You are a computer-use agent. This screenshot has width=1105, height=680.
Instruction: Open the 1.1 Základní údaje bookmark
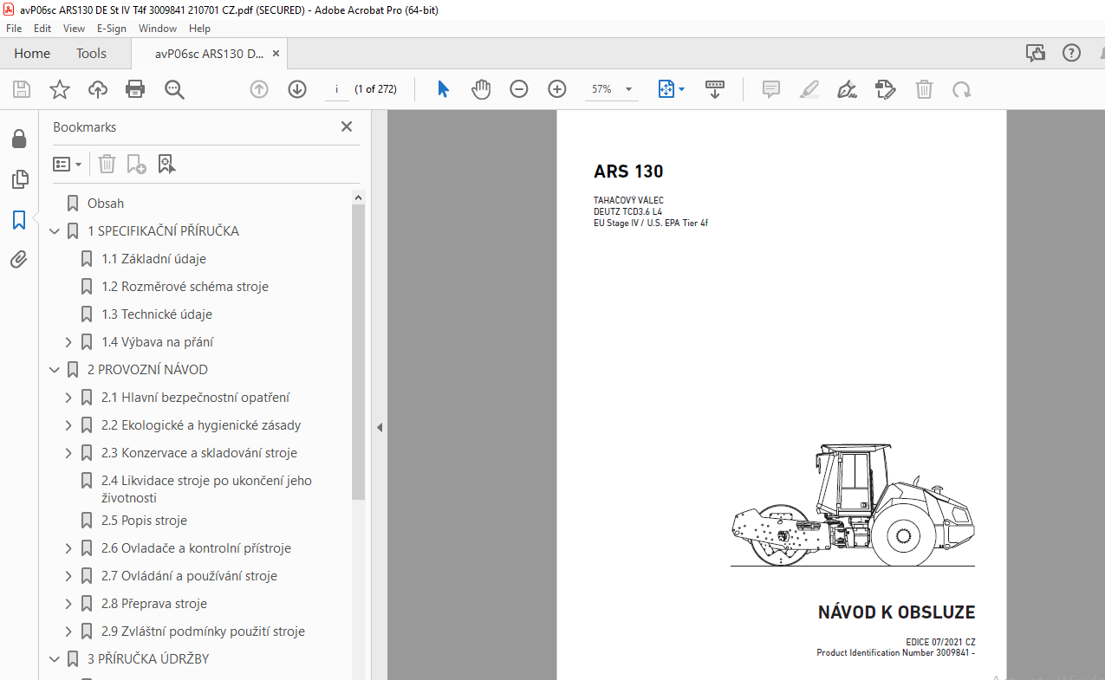(153, 259)
